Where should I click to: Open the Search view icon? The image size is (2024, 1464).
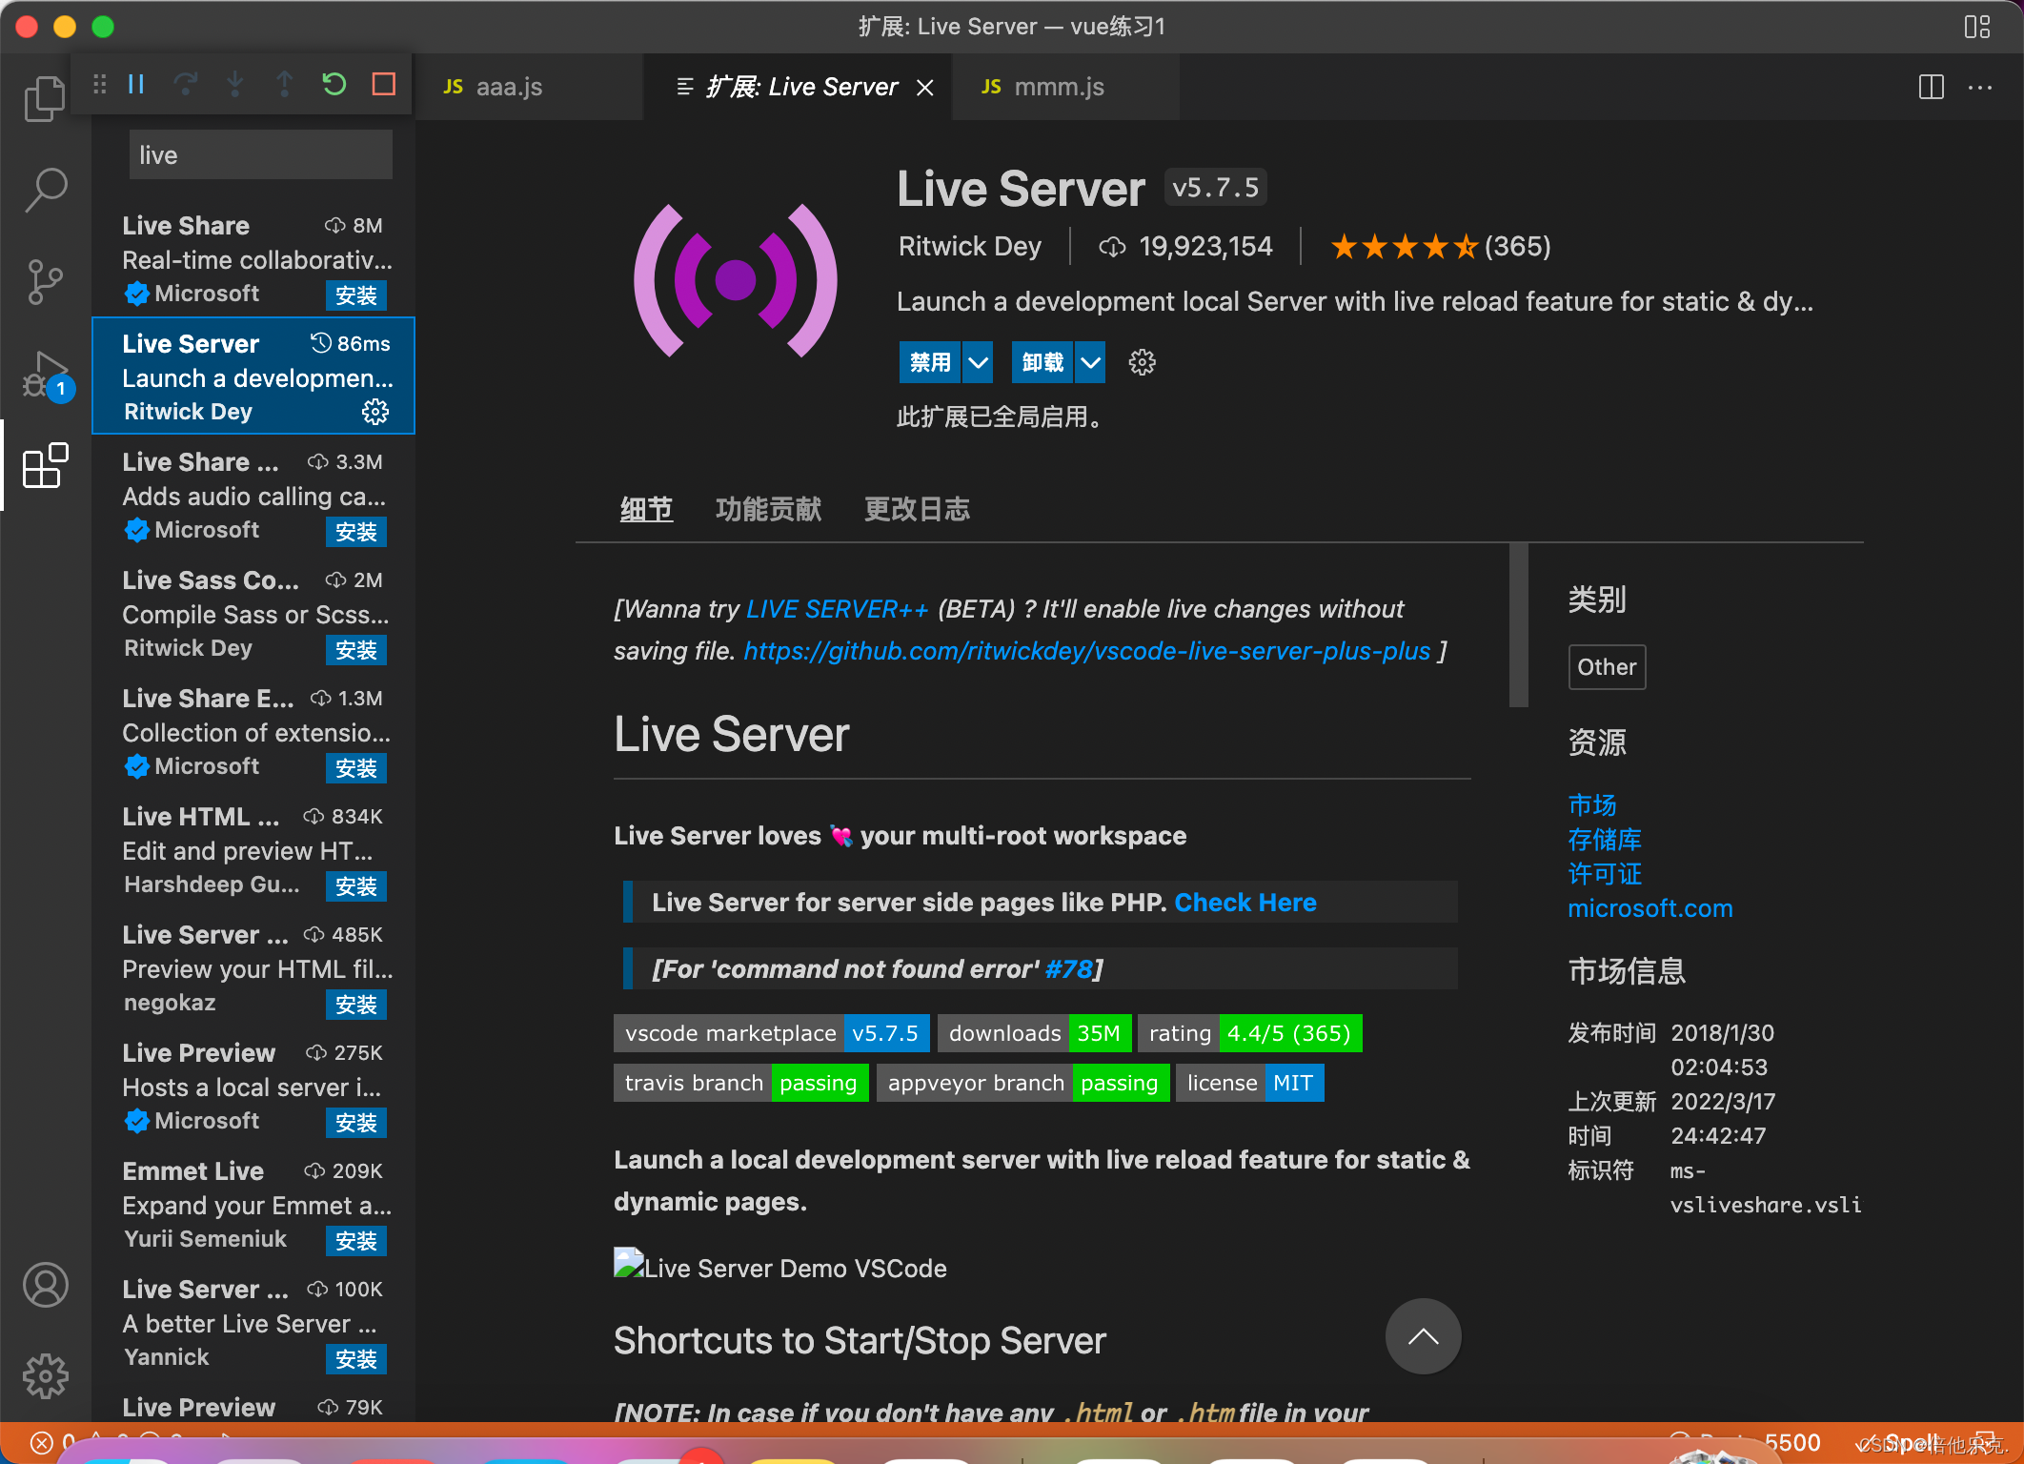(x=45, y=191)
